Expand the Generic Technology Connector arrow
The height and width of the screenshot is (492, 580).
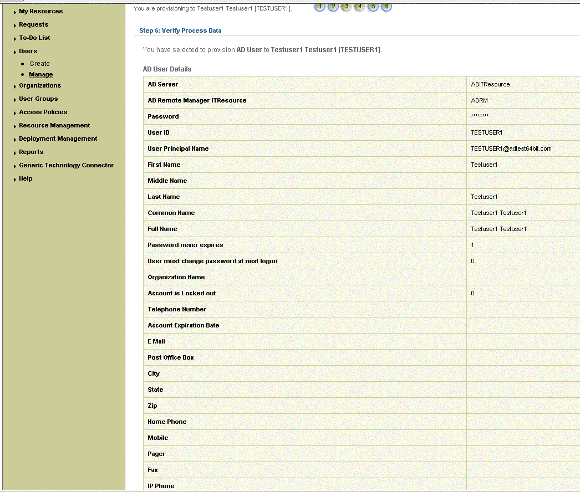pos(15,166)
